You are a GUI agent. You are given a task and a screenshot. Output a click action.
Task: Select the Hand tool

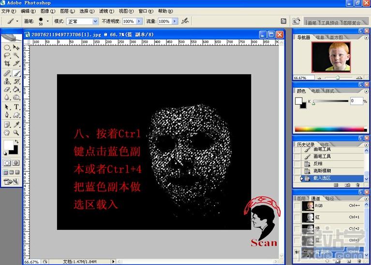click(7, 132)
